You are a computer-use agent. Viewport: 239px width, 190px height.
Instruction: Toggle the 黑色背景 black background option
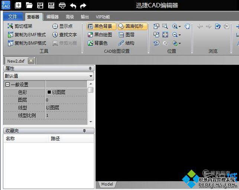tap(101, 26)
